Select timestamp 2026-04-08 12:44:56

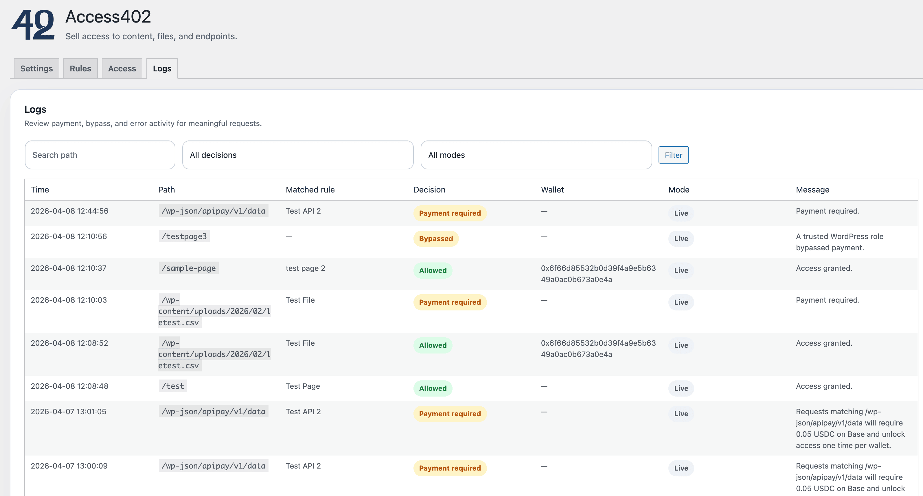(69, 211)
